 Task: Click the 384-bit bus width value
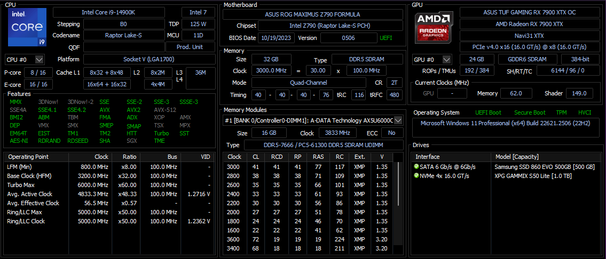click(580, 60)
